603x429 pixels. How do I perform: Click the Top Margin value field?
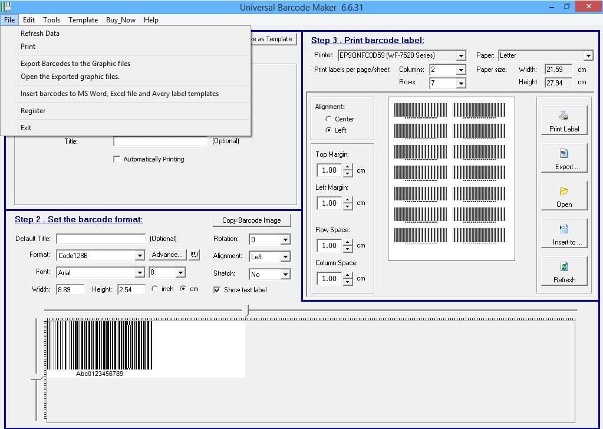tap(329, 170)
